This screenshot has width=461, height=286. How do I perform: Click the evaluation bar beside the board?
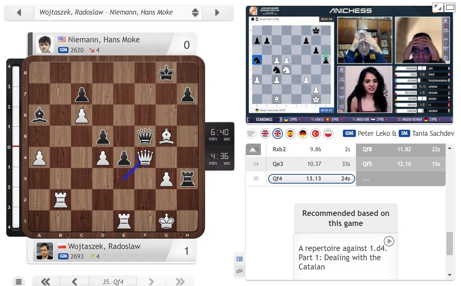(x=16, y=147)
